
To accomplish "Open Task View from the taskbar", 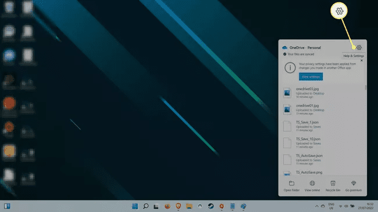I will click(156, 206).
